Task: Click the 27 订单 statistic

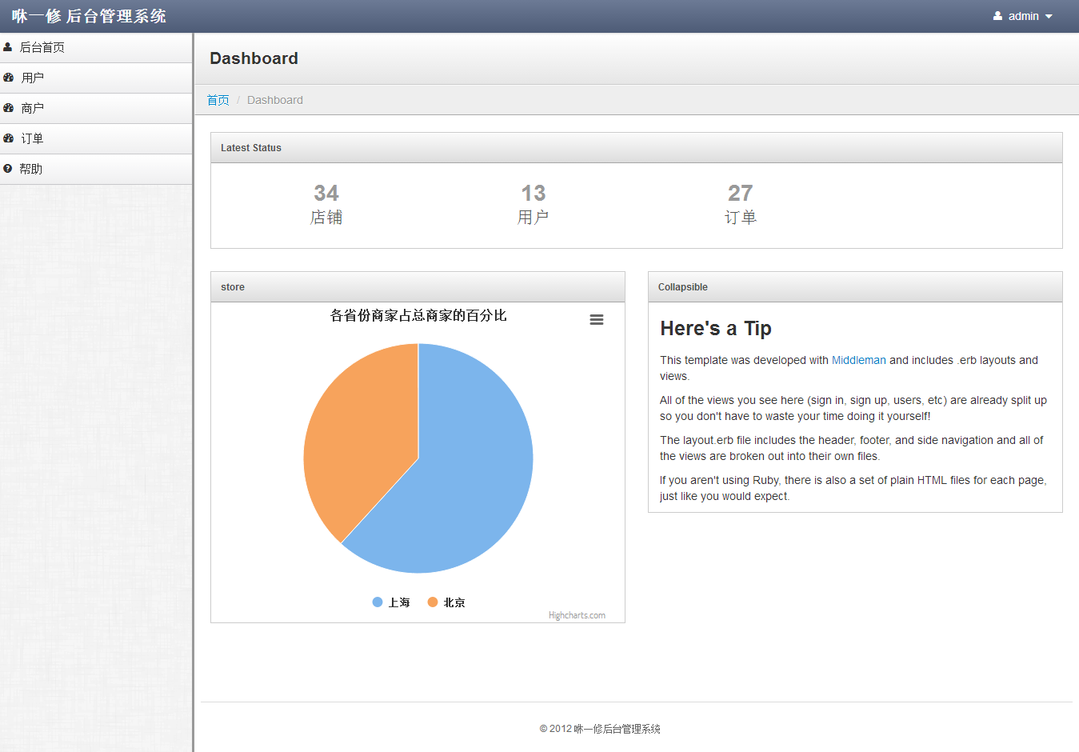Action: [x=741, y=205]
